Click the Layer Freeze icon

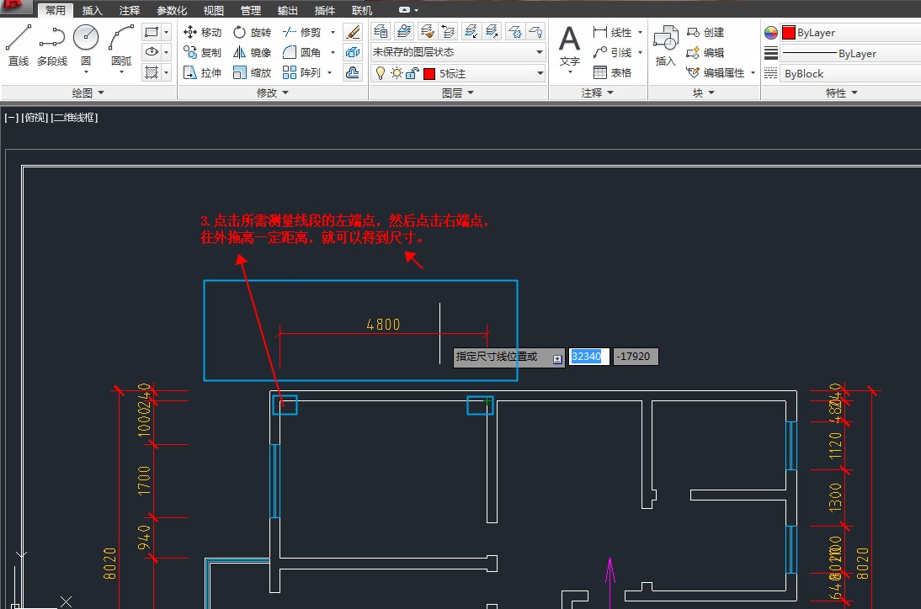(x=515, y=31)
